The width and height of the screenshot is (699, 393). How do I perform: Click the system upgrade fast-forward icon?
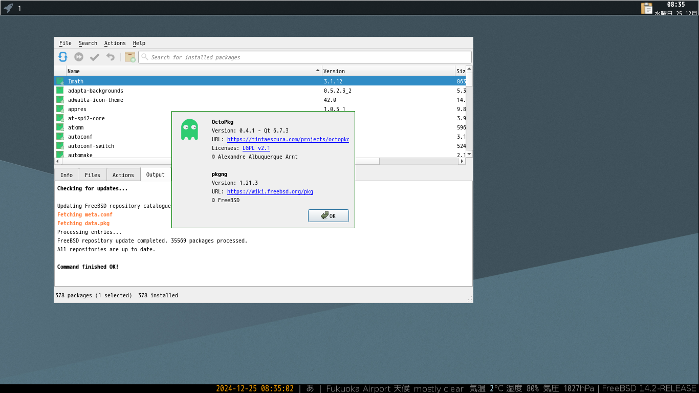pyautogui.click(x=79, y=57)
